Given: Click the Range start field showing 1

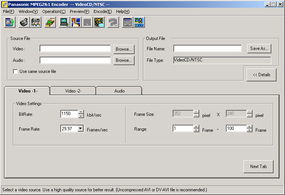Looking at the screenshot, I should coord(183,128).
